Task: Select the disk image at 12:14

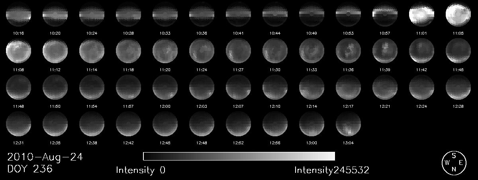Action: click(x=312, y=88)
